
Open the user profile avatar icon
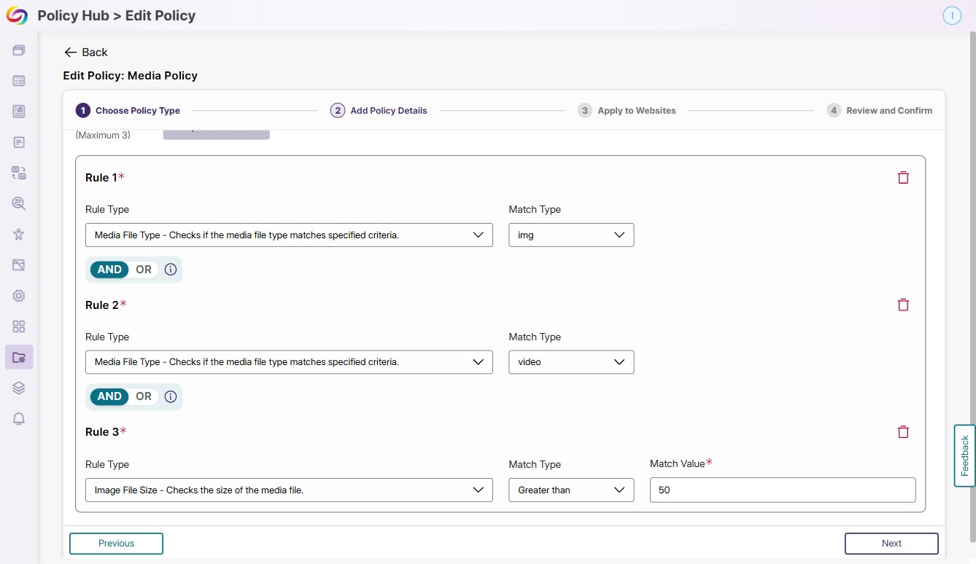pyautogui.click(x=952, y=15)
